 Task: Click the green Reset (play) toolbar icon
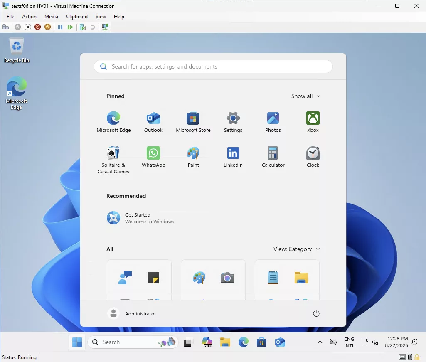point(70,27)
